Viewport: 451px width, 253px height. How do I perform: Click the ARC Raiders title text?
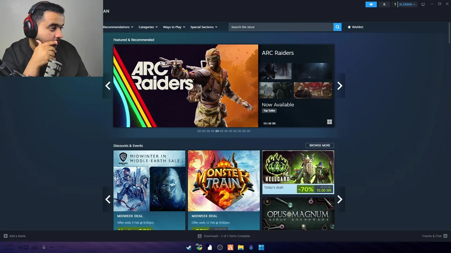coord(278,53)
